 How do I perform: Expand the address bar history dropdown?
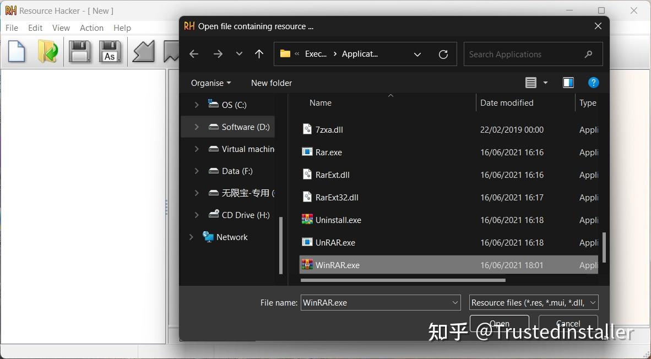pos(417,55)
